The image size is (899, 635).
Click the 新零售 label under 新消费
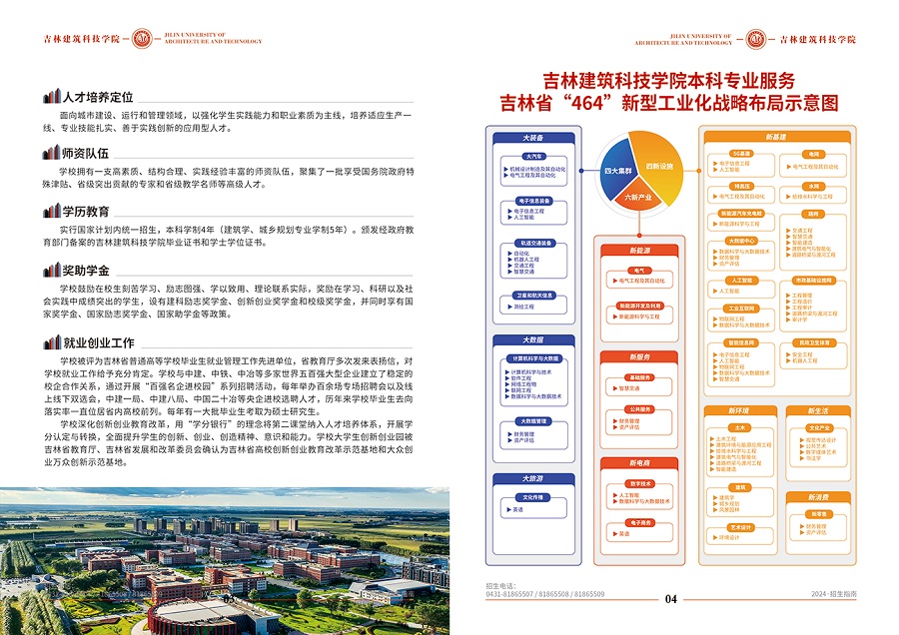818,514
